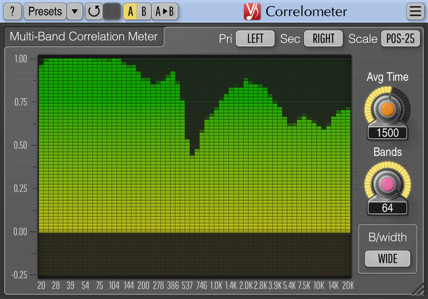Viewport: 428px width, 299px height.
Task: Click the 104 frequency label
Action: pos(114,286)
